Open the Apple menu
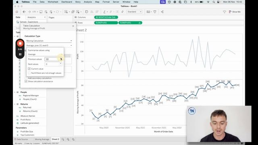 point(17,2)
